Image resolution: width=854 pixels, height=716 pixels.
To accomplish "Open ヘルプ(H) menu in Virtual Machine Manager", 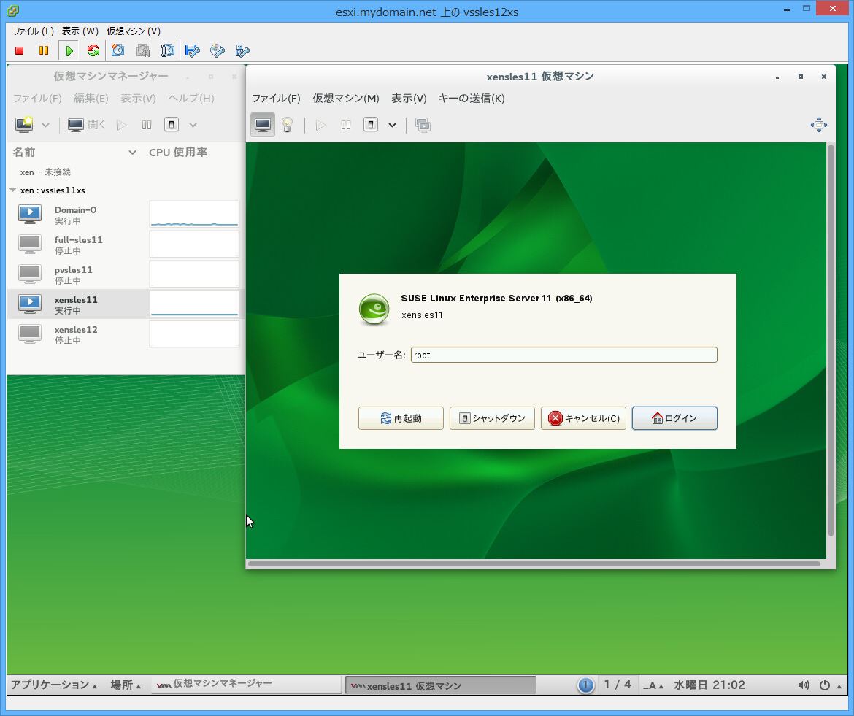I will [191, 98].
